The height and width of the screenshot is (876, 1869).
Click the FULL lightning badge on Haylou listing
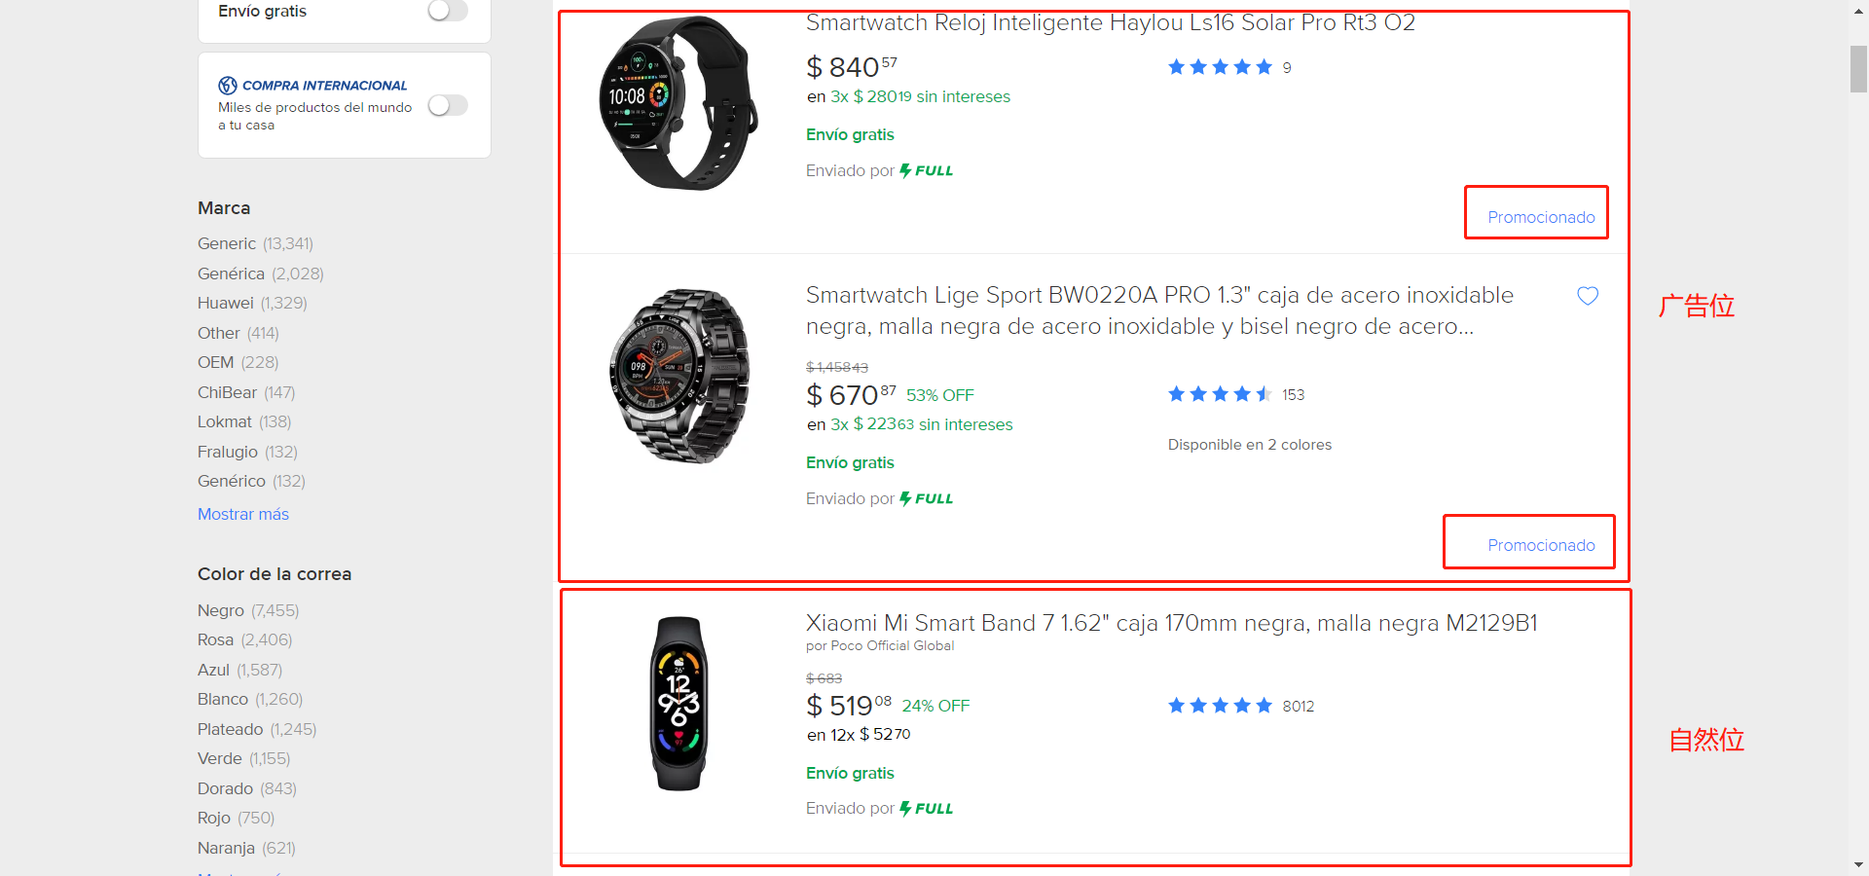click(x=927, y=171)
